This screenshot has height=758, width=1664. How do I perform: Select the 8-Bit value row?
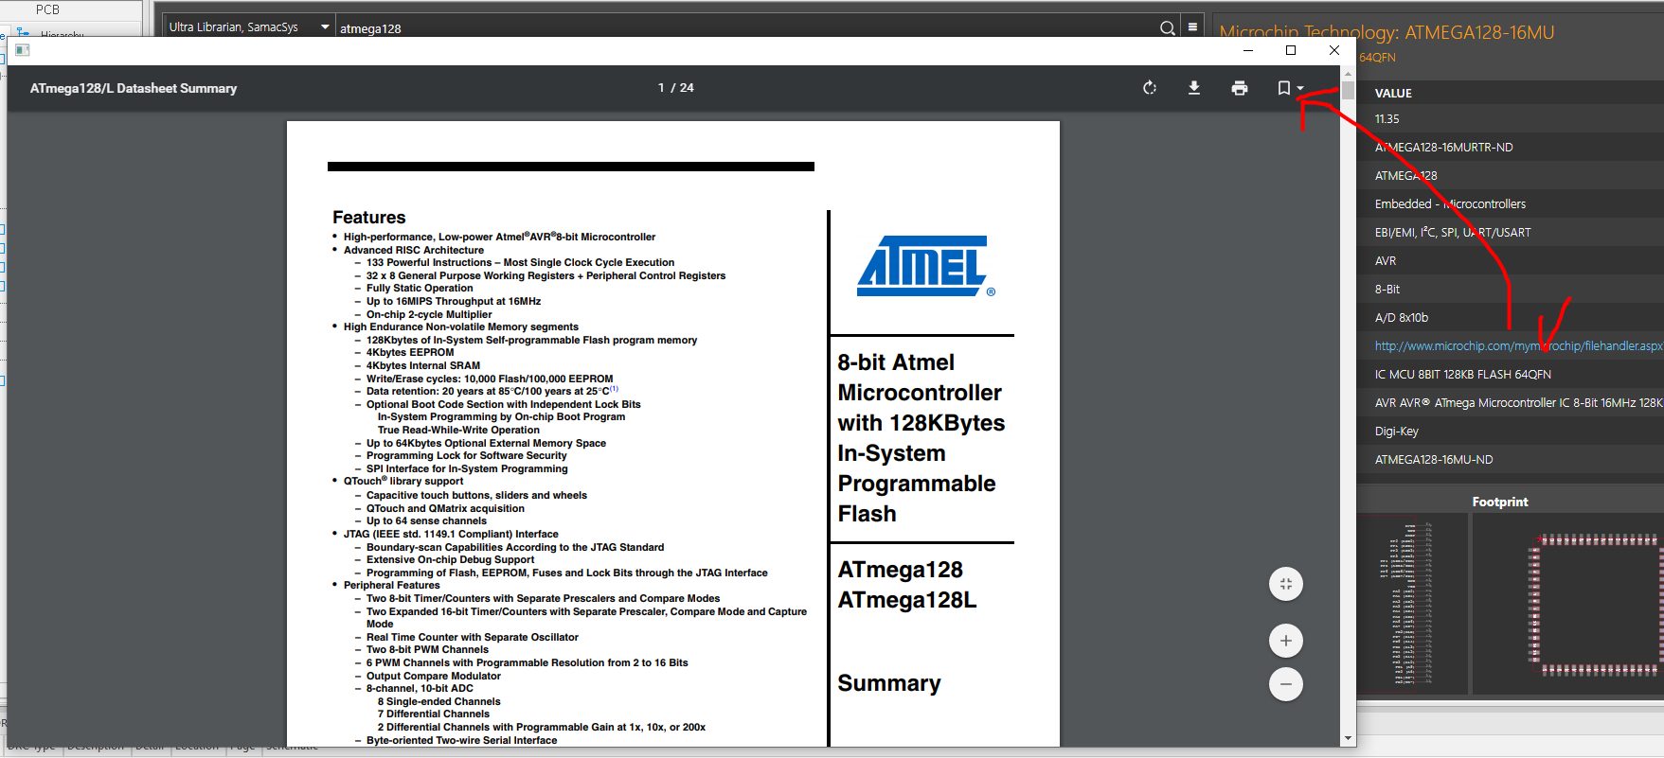coord(1510,290)
